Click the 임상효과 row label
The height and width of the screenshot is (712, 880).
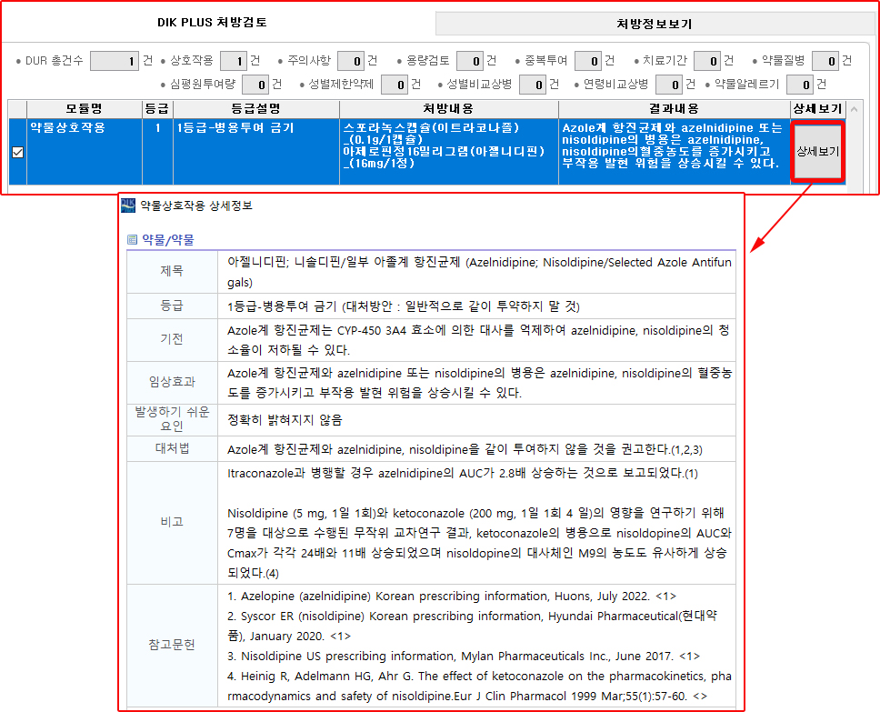pos(172,383)
